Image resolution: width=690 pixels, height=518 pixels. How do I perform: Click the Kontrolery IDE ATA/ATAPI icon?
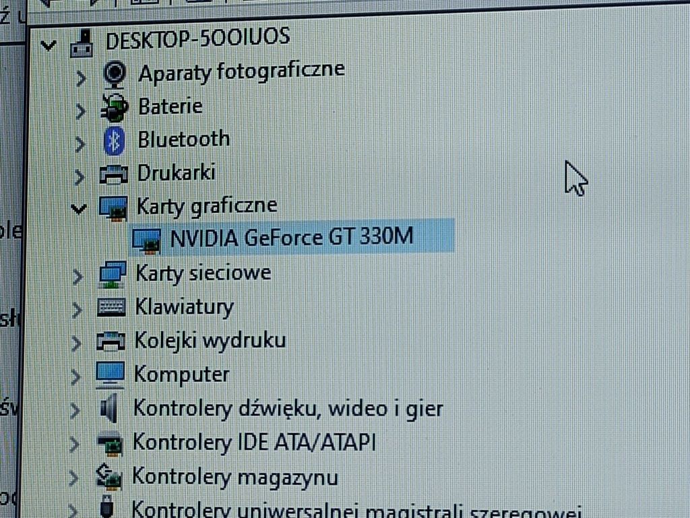(x=108, y=443)
